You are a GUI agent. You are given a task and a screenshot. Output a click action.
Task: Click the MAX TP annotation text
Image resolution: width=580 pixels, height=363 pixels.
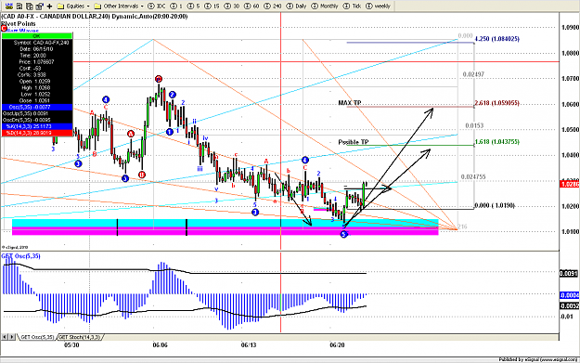point(350,103)
